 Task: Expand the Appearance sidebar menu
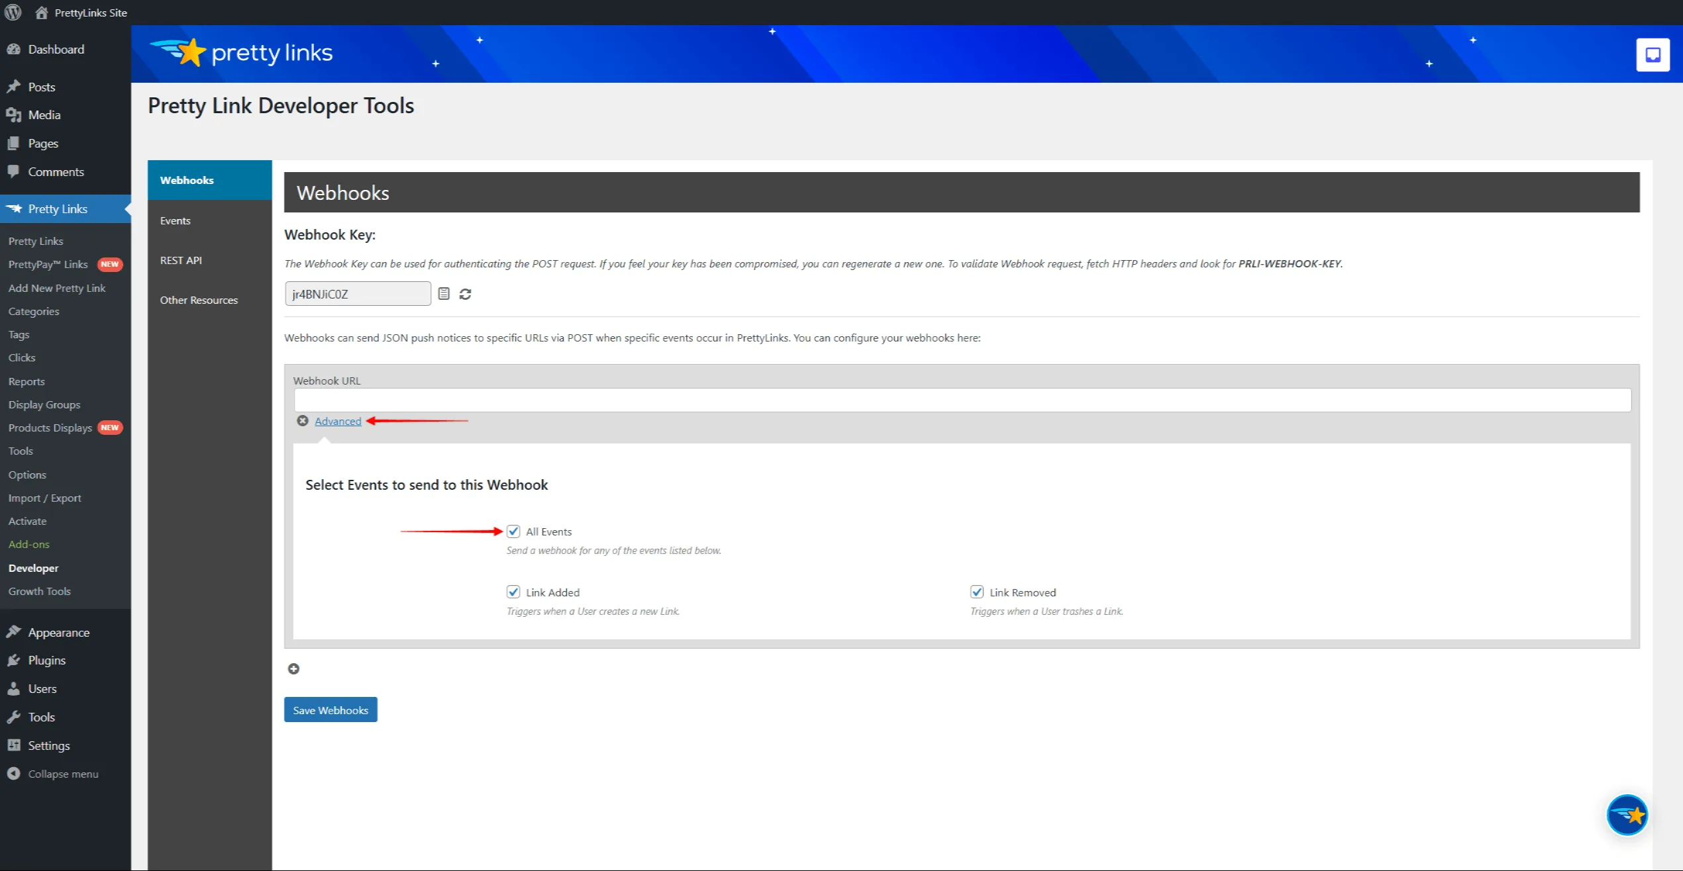(x=58, y=632)
